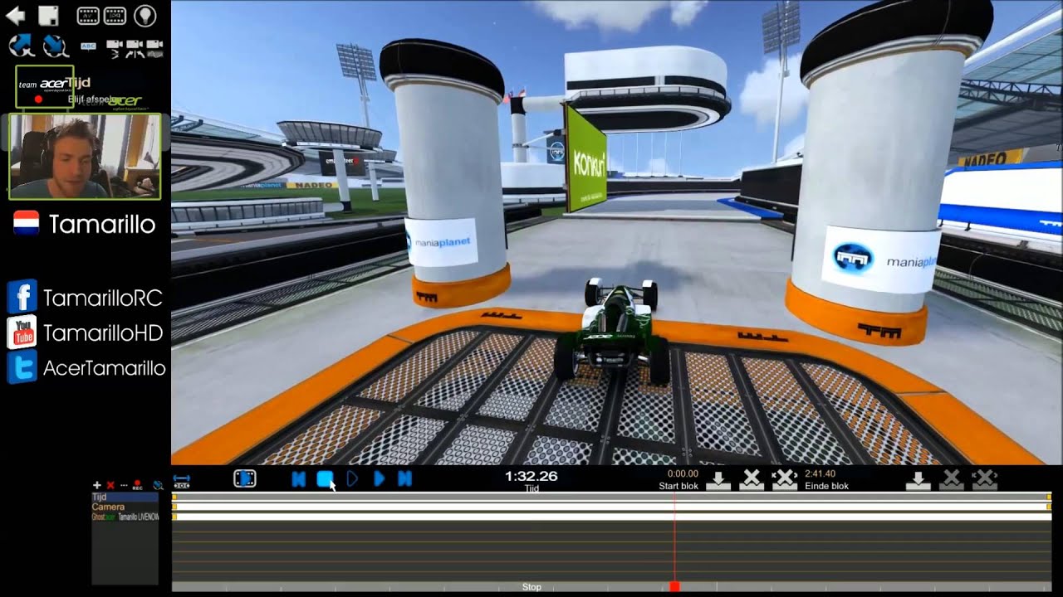Image resolution: width=1063 pixels, height=597 pixels.
Task: Delete track with red X icon
Action: pyautogui.click(x=110, y=485)
